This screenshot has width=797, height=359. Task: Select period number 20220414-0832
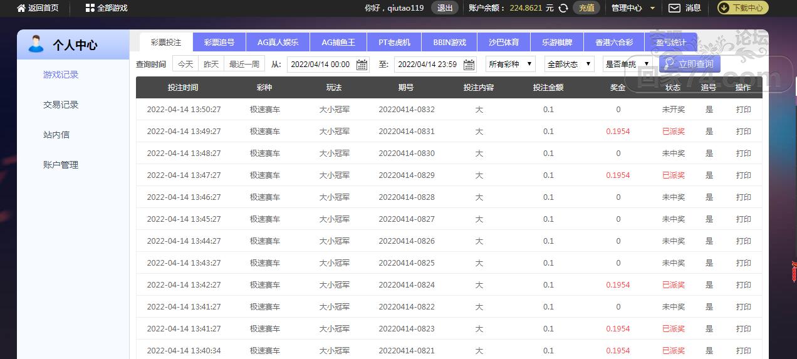[407, 110]
